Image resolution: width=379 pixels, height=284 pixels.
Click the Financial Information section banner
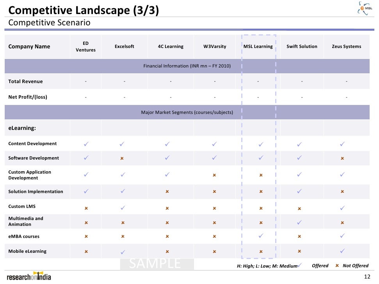click(x=187, y=66)
